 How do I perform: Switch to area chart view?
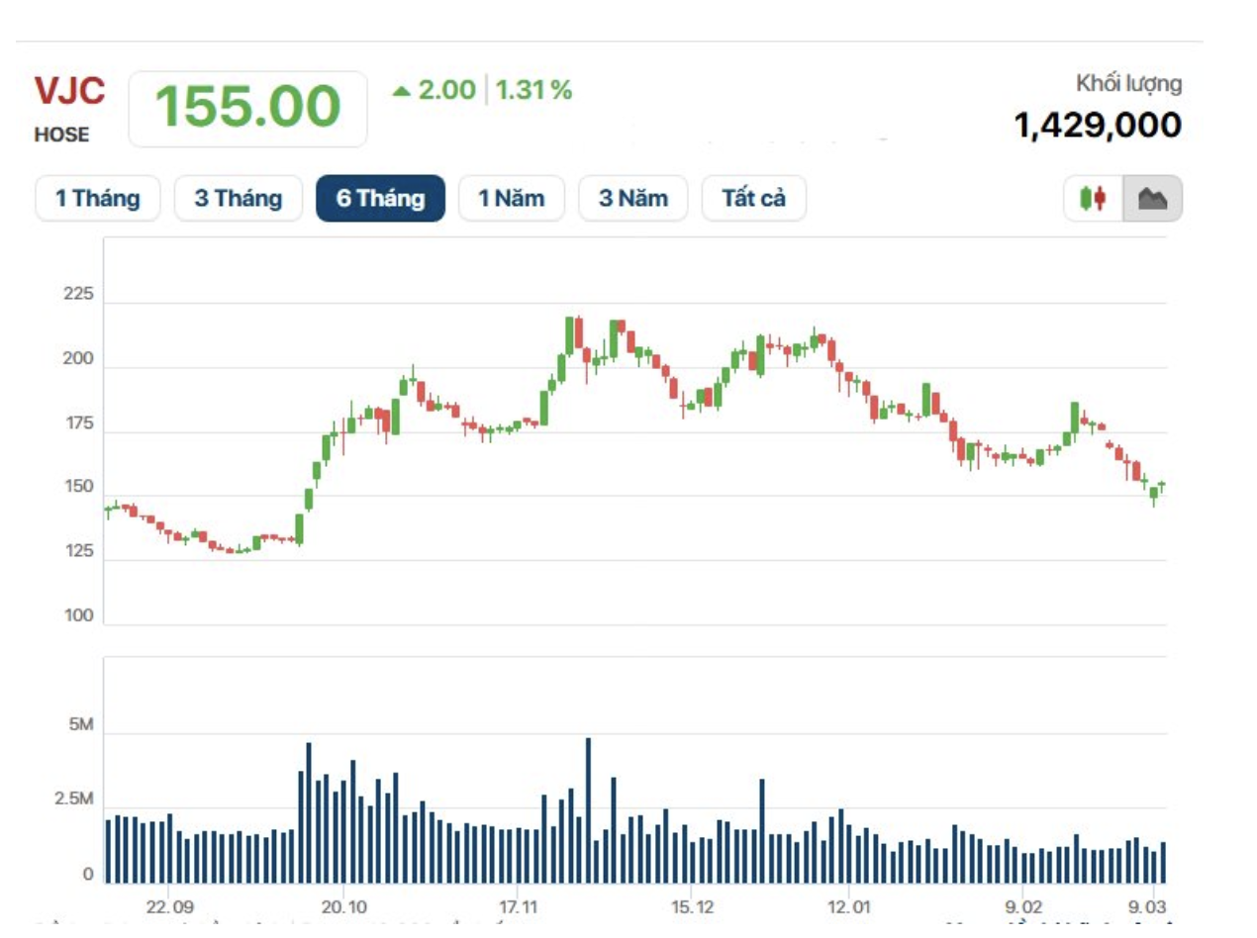1152,199
